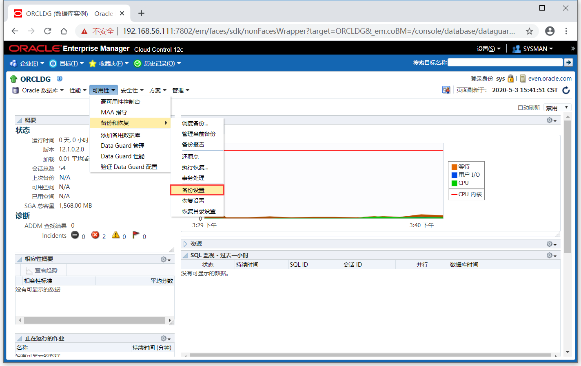Open the 资源 section gear menu
The height and width of the screenshot is (366, 581).
[x=551, y=244]
